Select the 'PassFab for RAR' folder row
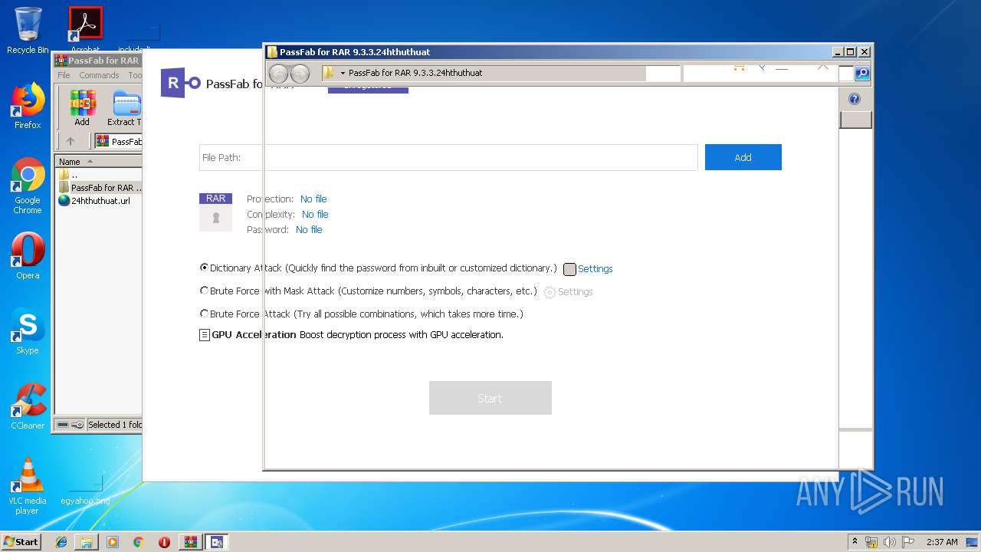The image size is (981, 552). (x=99, y=188)
